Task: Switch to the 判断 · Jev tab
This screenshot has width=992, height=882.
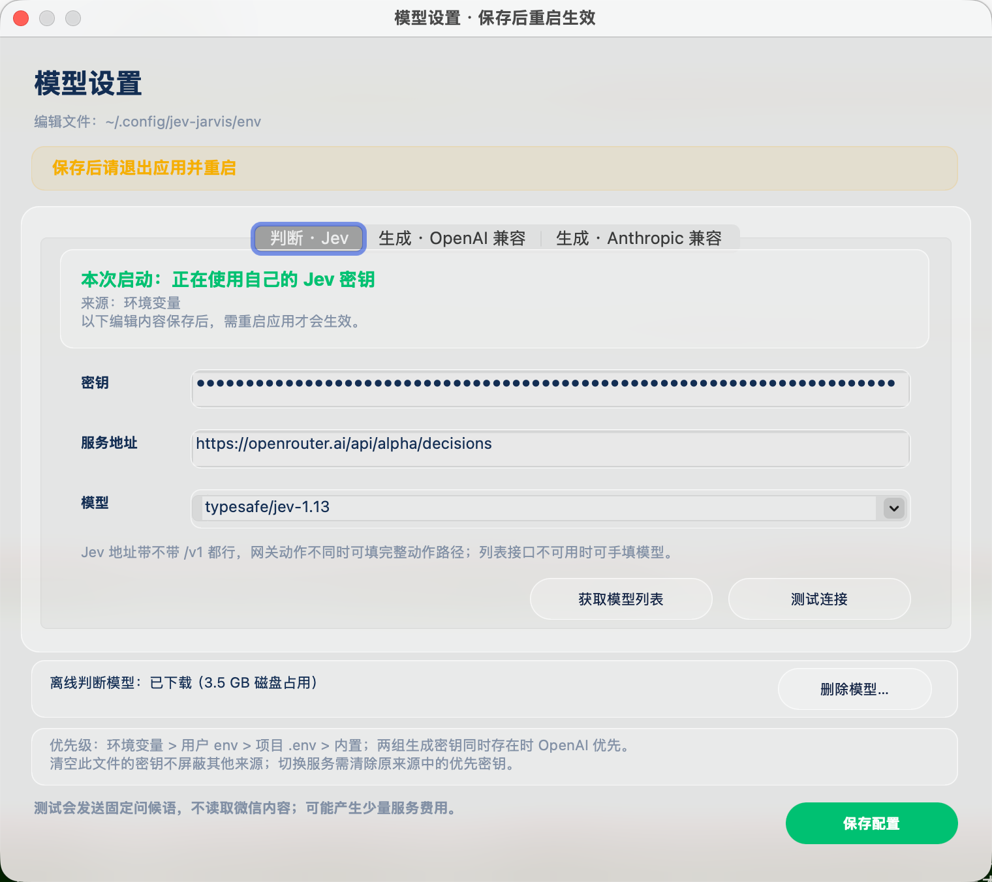Action: click(309, 239)
